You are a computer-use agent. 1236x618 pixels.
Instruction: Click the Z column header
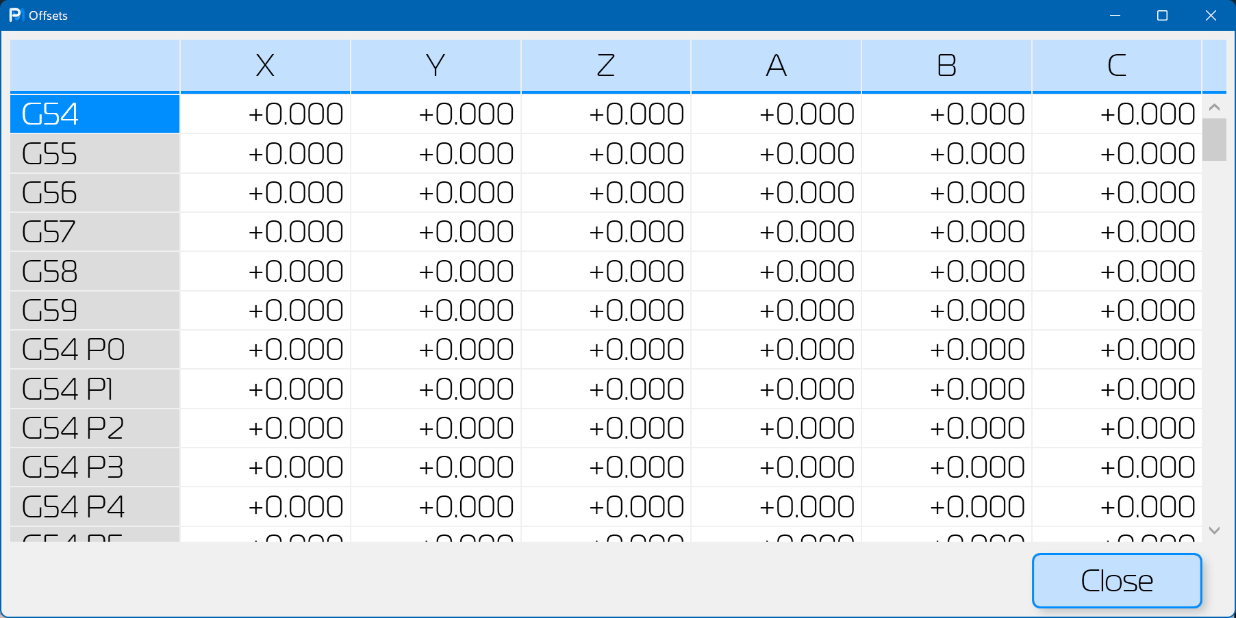(605, 66)
